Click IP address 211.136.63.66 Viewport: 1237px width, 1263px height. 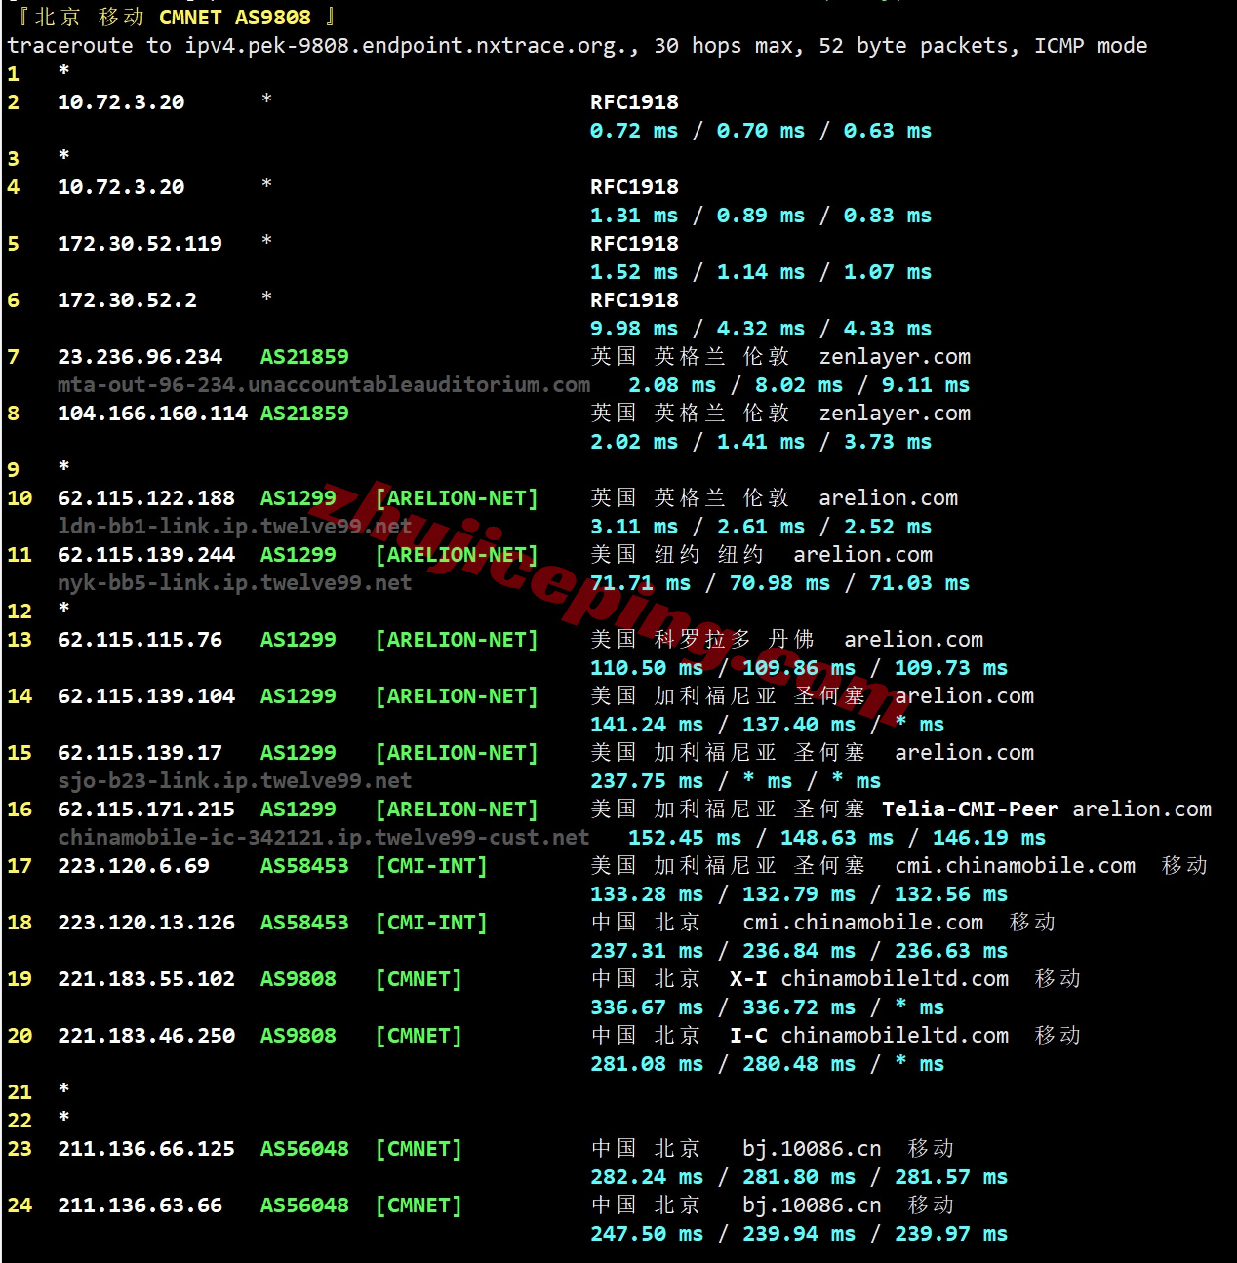click(140, 1205)
